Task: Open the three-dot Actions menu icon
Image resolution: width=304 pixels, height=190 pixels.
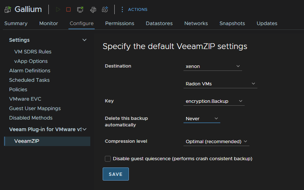Action: point(122,9)
